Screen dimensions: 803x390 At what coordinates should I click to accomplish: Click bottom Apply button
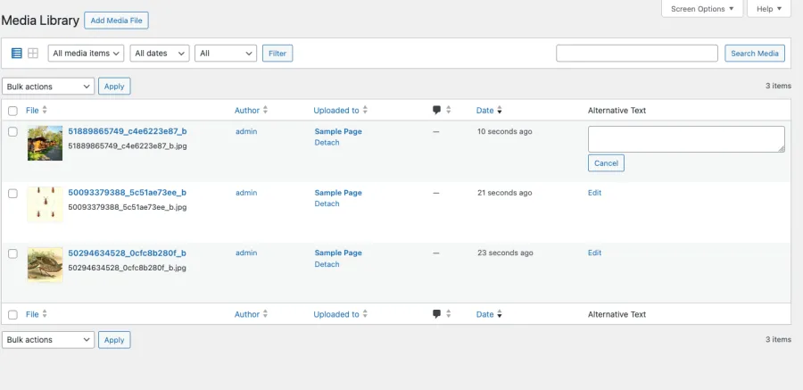click(114, 340)
